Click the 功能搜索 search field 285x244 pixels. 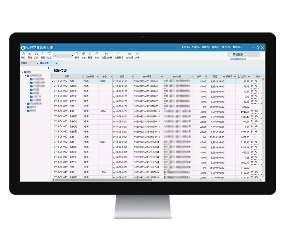tap(244, 55)
